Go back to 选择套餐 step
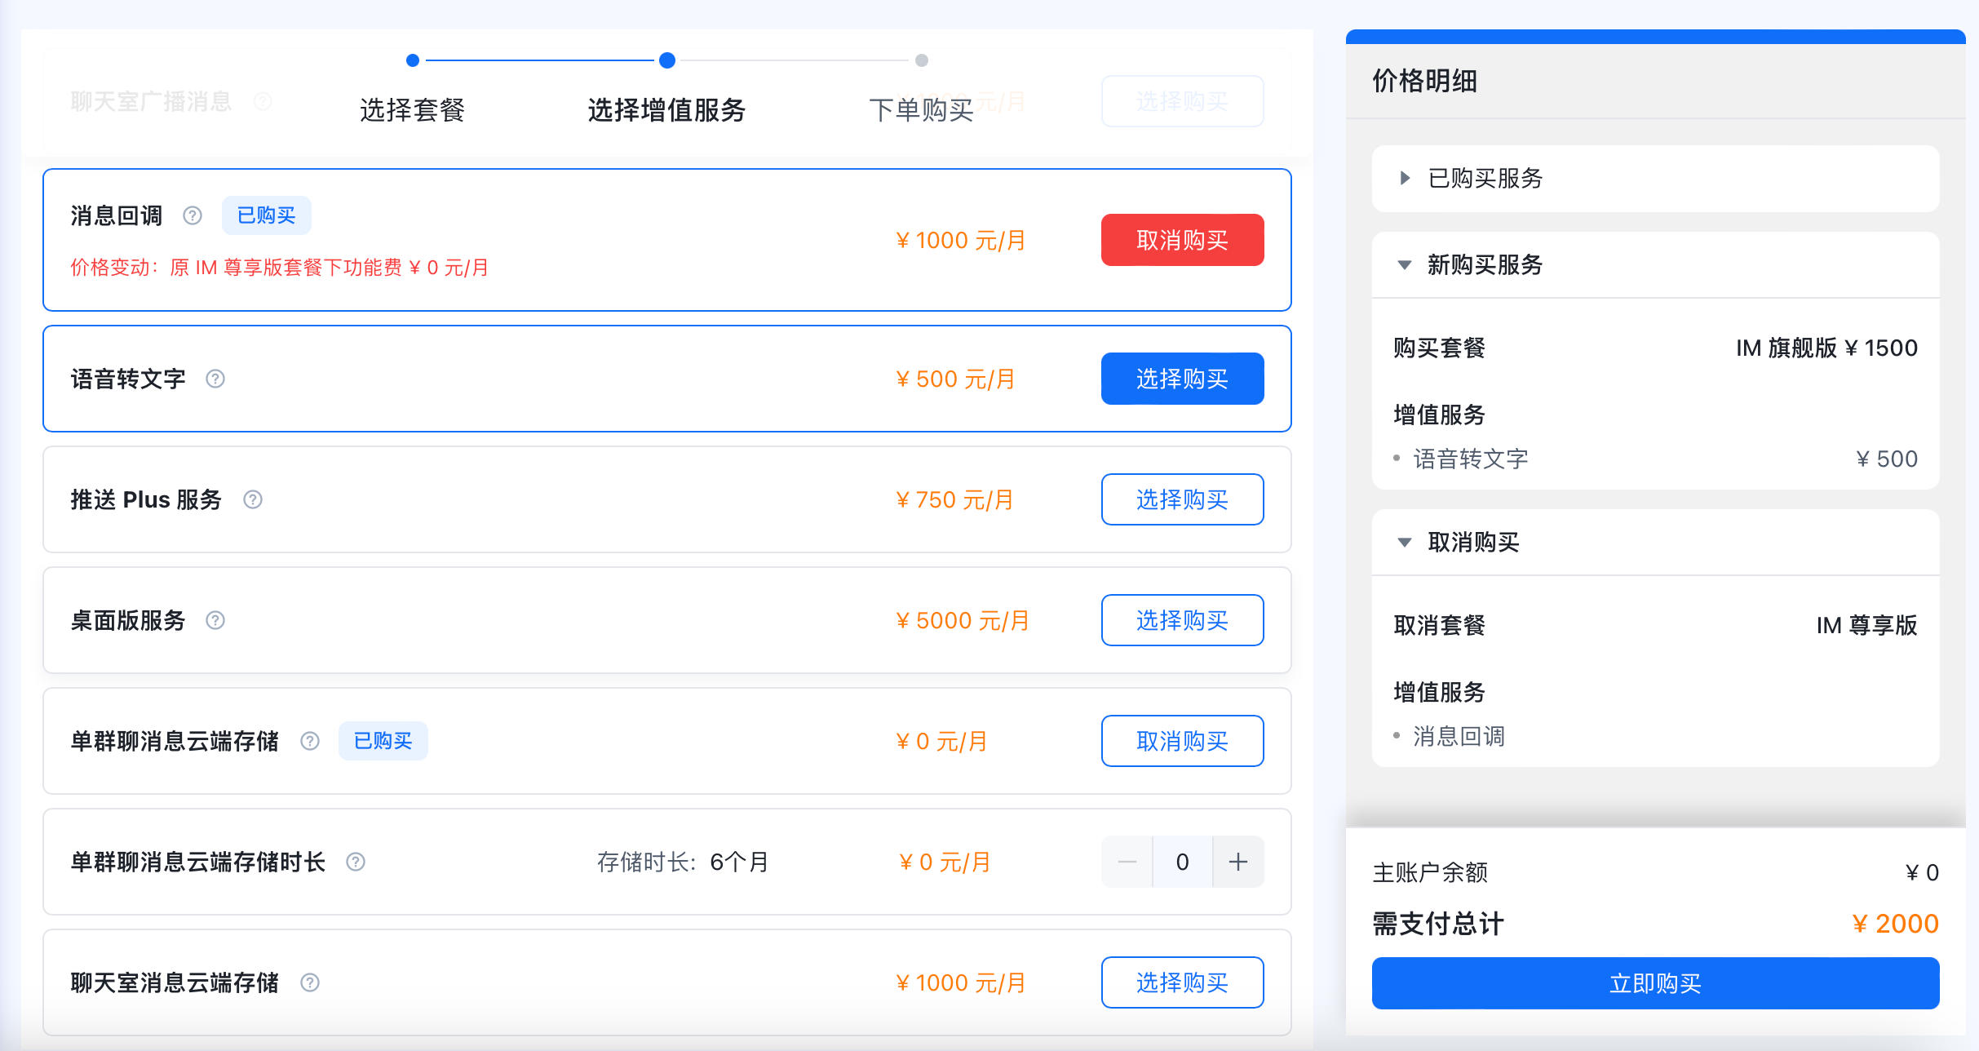This screenshot has width=1979, height=1051. tap(412, 109)
